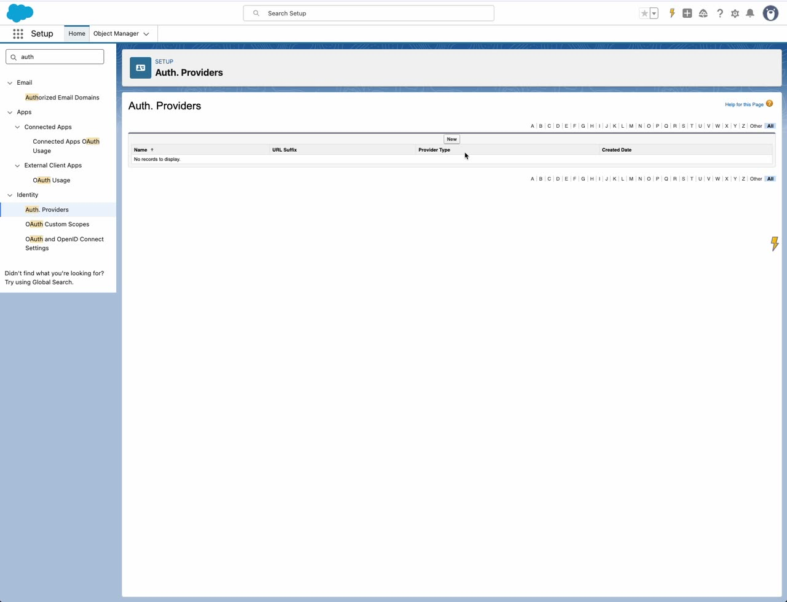This screenshot has height=602, width=787.
Task: Open Connected Apps OAuth Usage
Action: coord(66,146)
